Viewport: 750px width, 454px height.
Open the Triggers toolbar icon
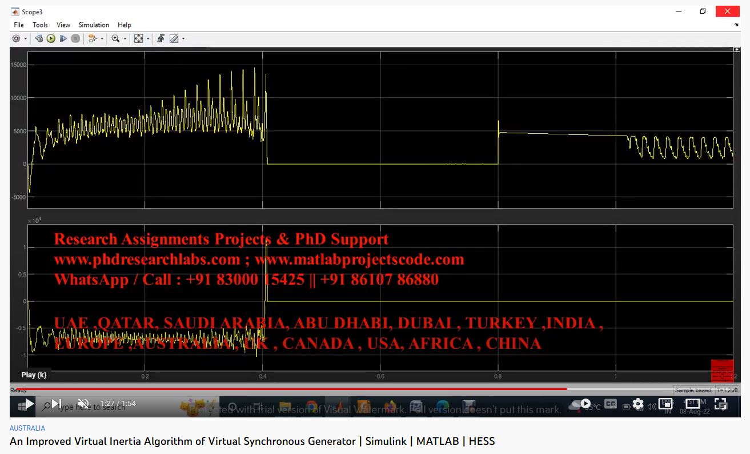click(161, 38)
